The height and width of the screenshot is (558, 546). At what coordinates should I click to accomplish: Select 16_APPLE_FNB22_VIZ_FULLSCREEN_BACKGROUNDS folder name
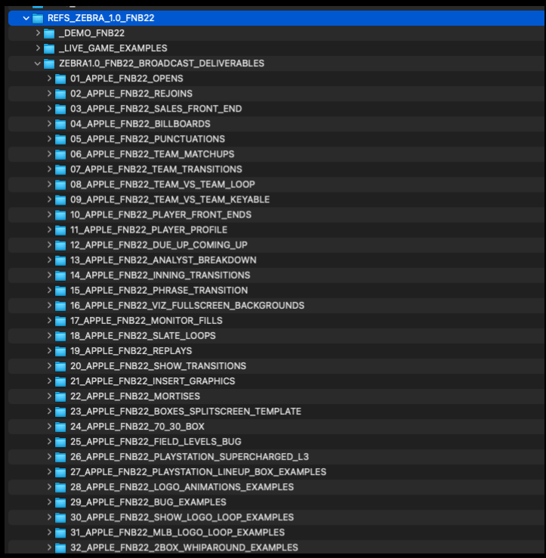click(187, 305)
